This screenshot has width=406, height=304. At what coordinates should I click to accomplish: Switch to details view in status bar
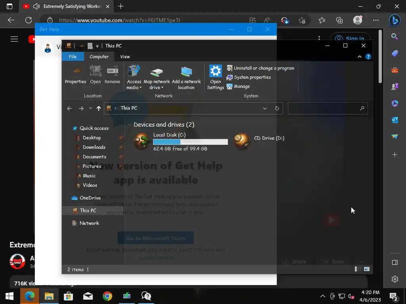click(x=358, y=269)
